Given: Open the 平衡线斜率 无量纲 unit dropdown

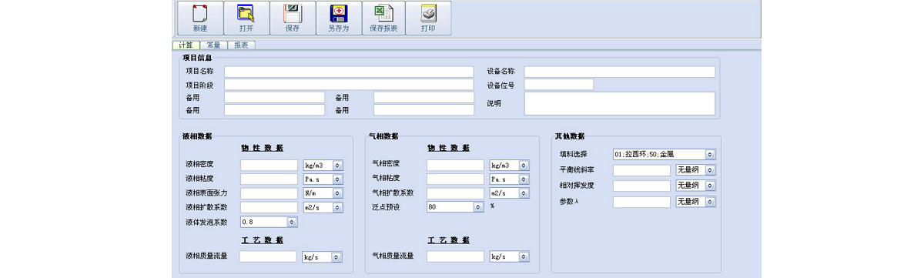Looking at the screenshot, I should point(695,170).
